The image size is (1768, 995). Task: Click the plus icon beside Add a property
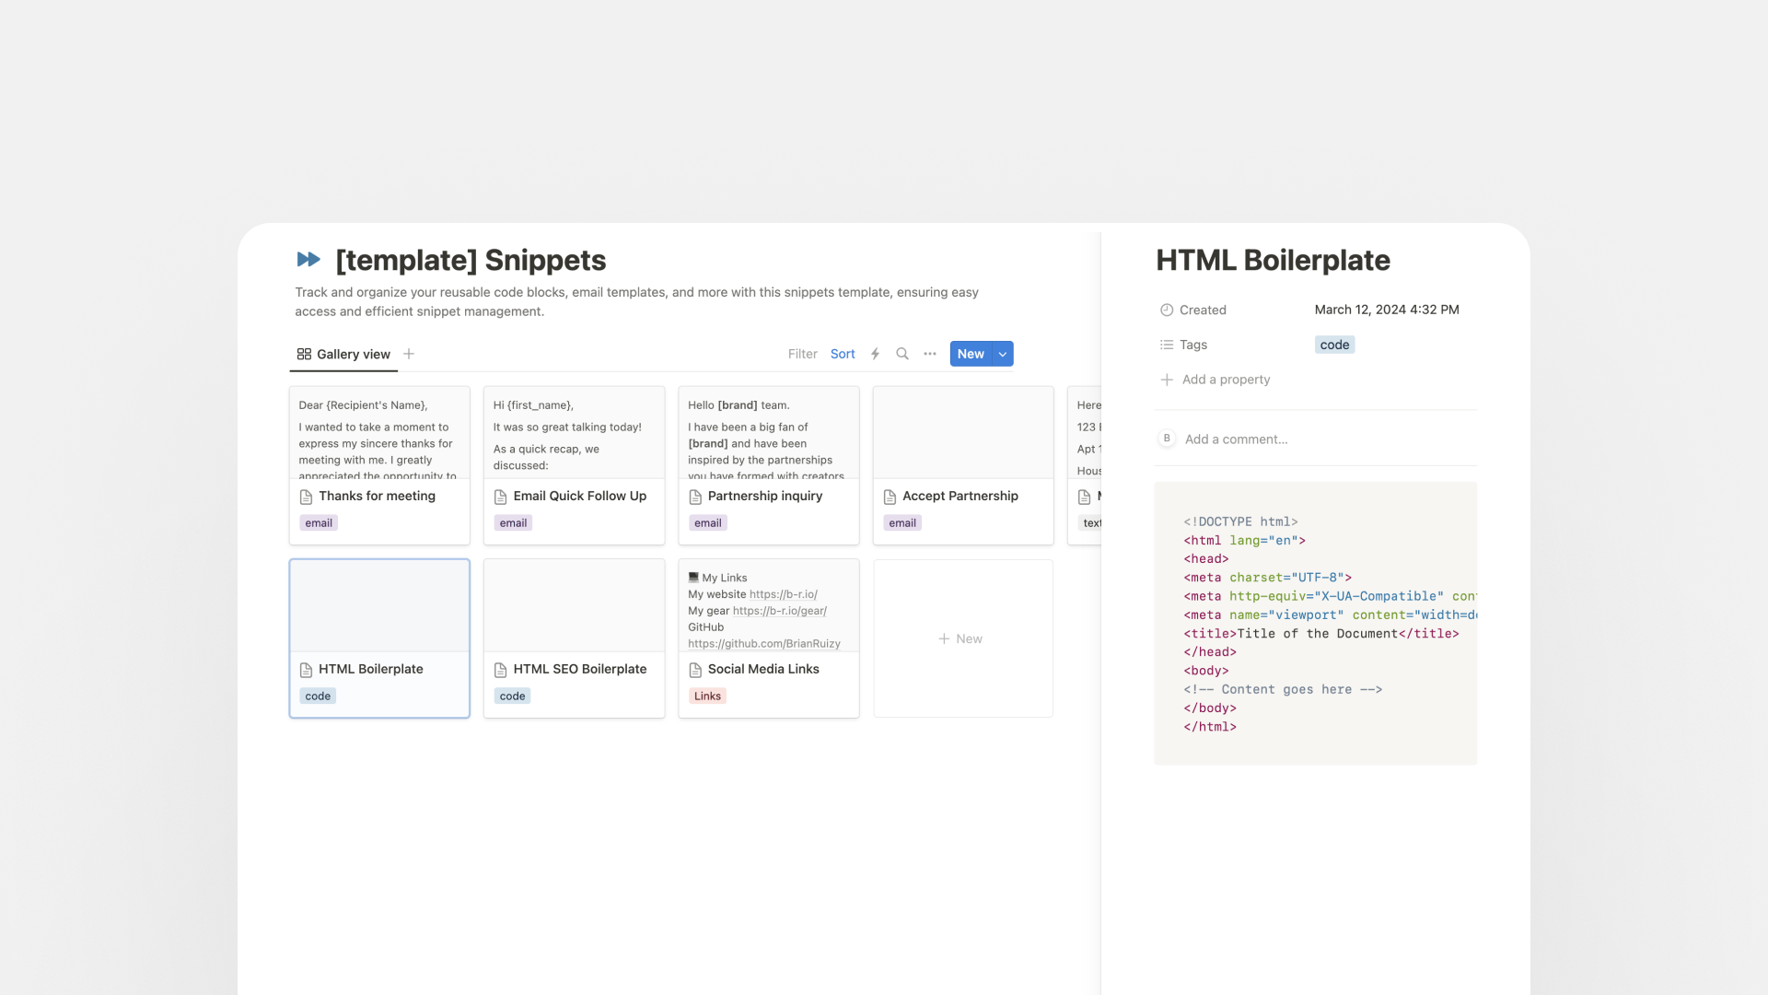1167,380
